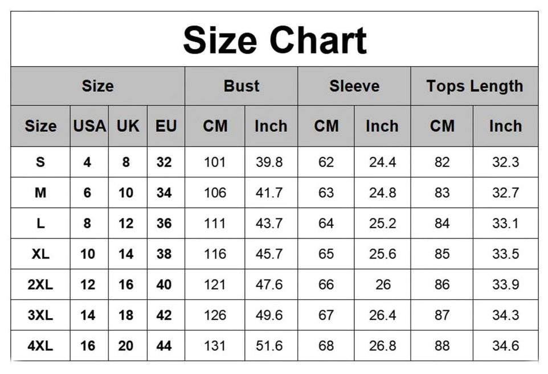Select the XL size row label

pyautogui.click(x=40, y=254)
